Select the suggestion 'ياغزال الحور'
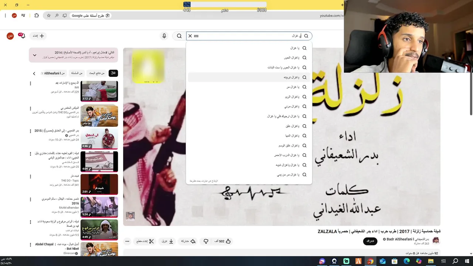473x266 pixels. pyautogui.click(x=249, y=58)
